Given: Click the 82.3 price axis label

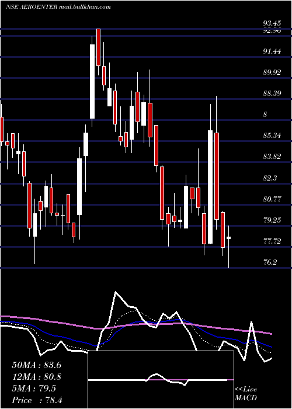Looking at the screenshot, I should (x=270, y=178).
